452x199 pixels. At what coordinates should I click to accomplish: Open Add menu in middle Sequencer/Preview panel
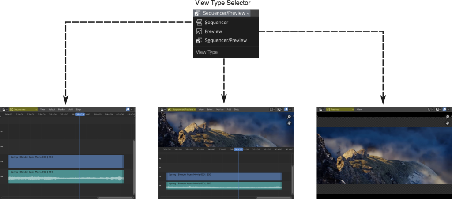229,110
